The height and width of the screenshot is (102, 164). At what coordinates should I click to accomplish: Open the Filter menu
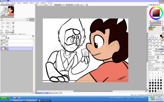pos(32,3)
